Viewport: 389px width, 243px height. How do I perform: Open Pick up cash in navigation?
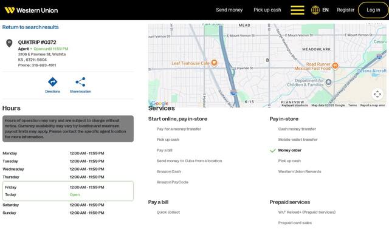(x=267, y=10)
